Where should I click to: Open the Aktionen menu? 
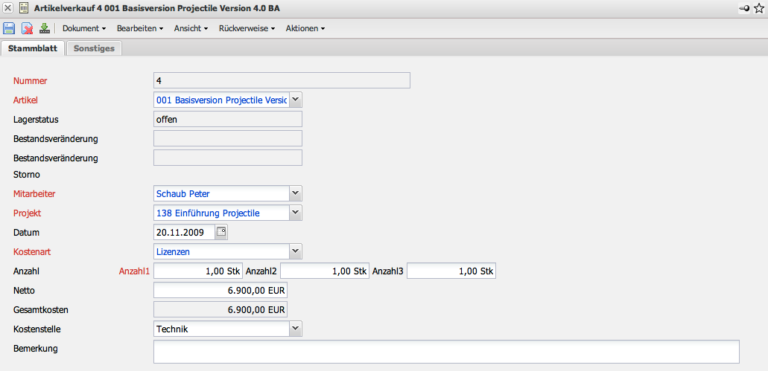[x=305, y=28]
